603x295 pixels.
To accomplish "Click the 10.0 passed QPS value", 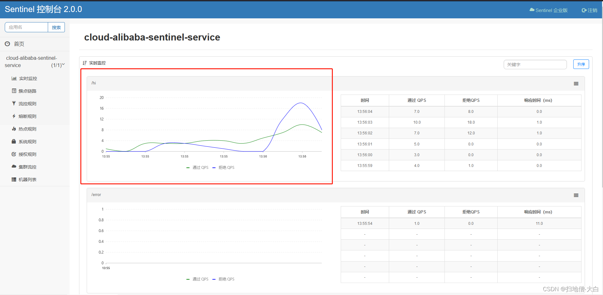I will coord(417,122).
